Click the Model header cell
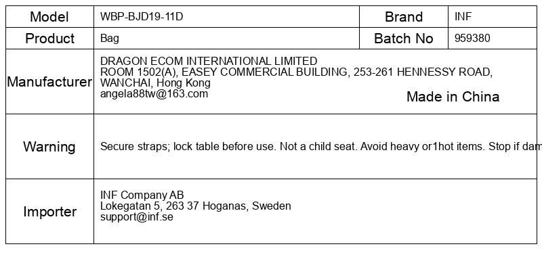 49,16
